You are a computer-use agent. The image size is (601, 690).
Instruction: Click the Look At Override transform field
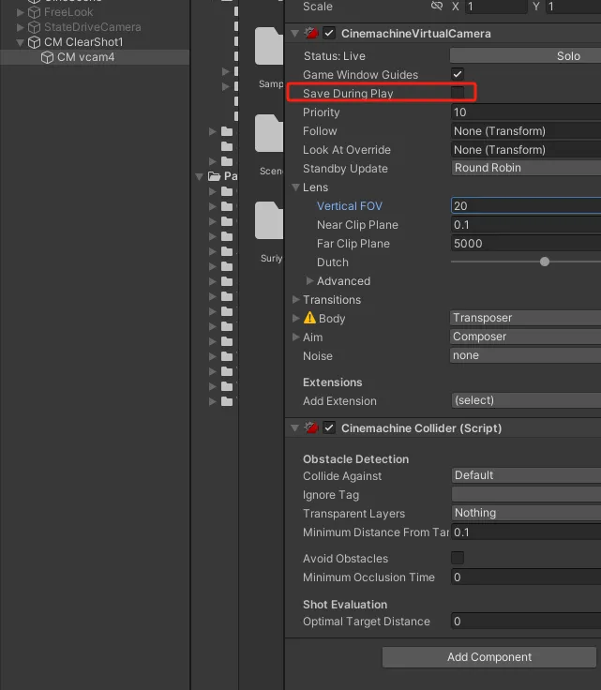coord(526,150)
